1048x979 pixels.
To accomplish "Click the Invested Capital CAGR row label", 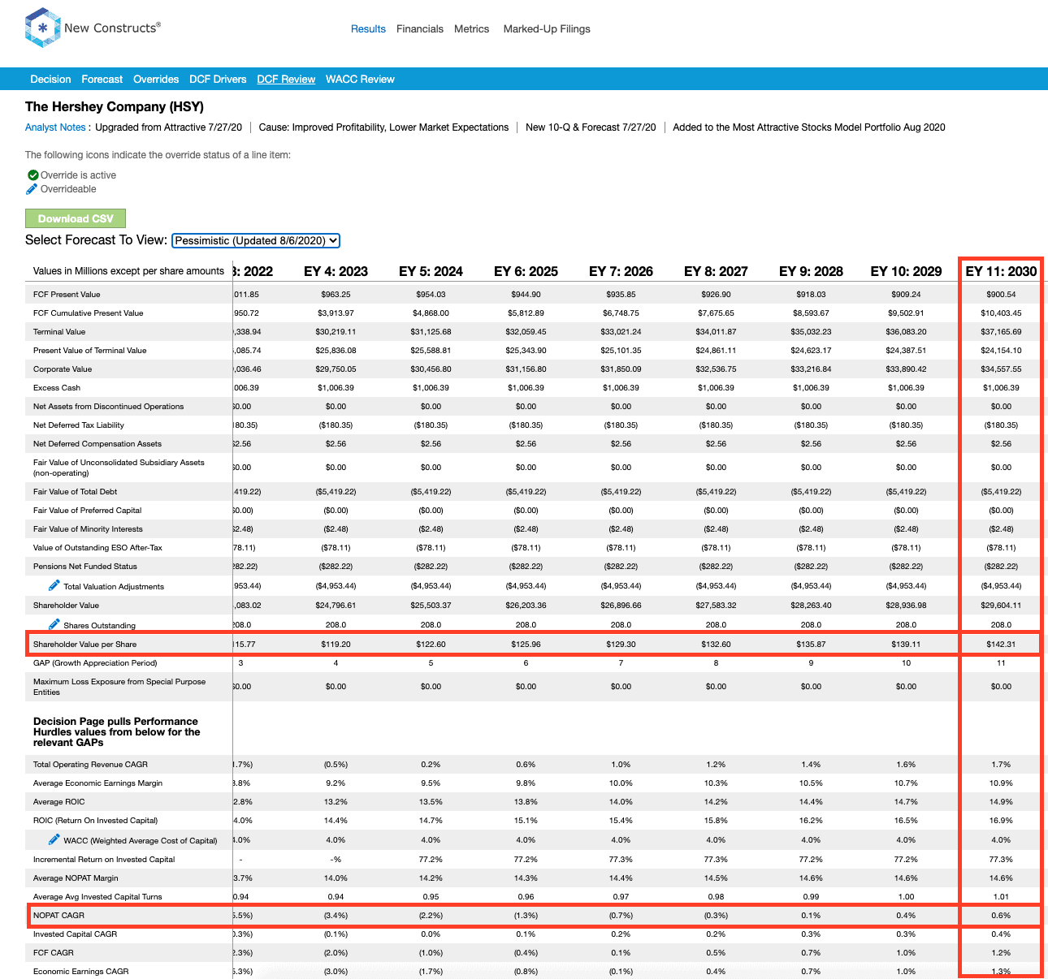I will (75, 934).
